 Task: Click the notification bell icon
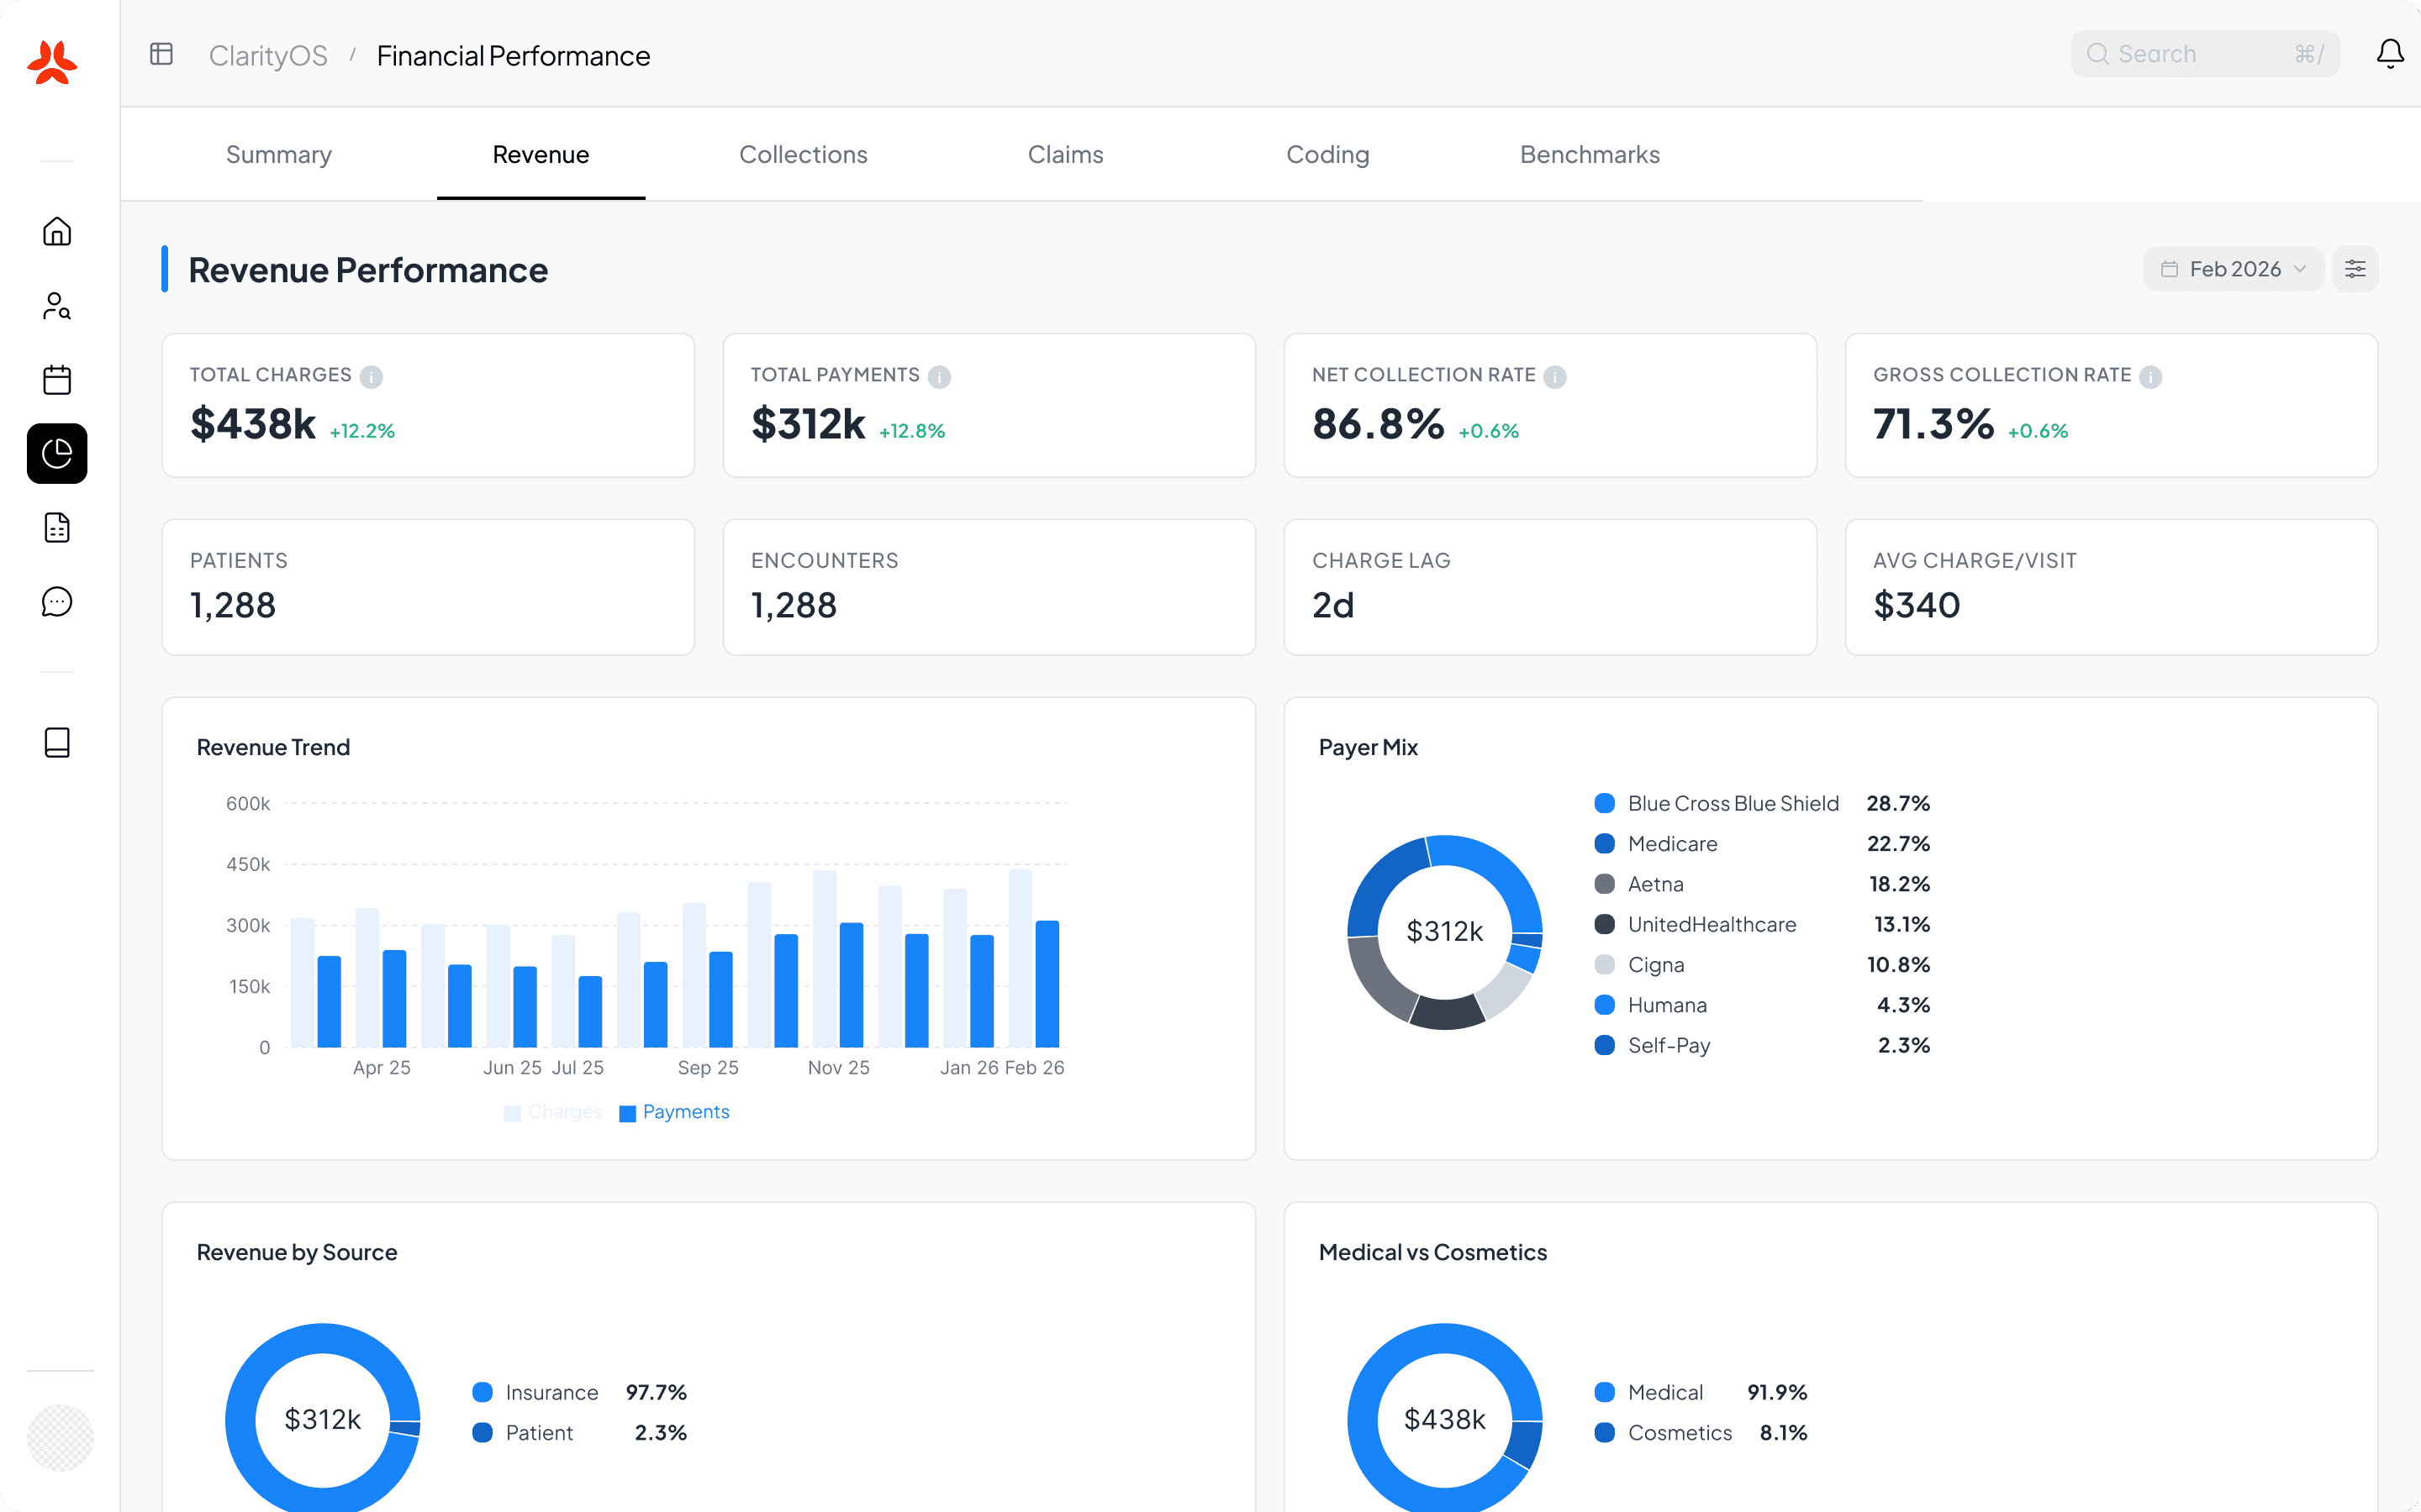[2390, 55]
